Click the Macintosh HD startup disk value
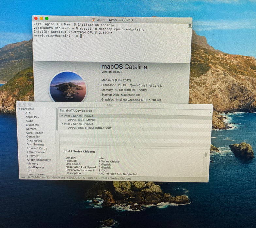The height and width of the screenshot is (228, 256). [x=131, y=95]
